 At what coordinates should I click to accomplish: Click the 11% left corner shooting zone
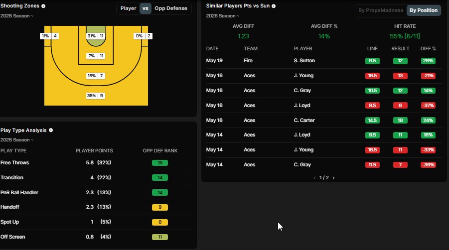(x=49, y=36)
